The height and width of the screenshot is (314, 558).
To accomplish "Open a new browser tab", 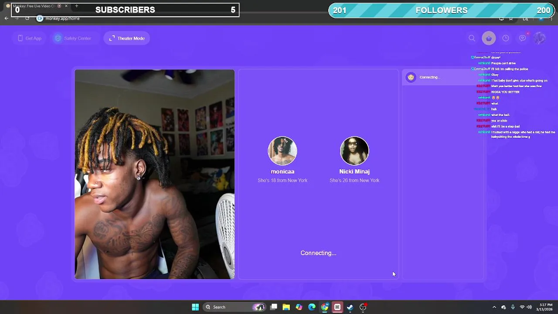I will click(x=77, y=6).
